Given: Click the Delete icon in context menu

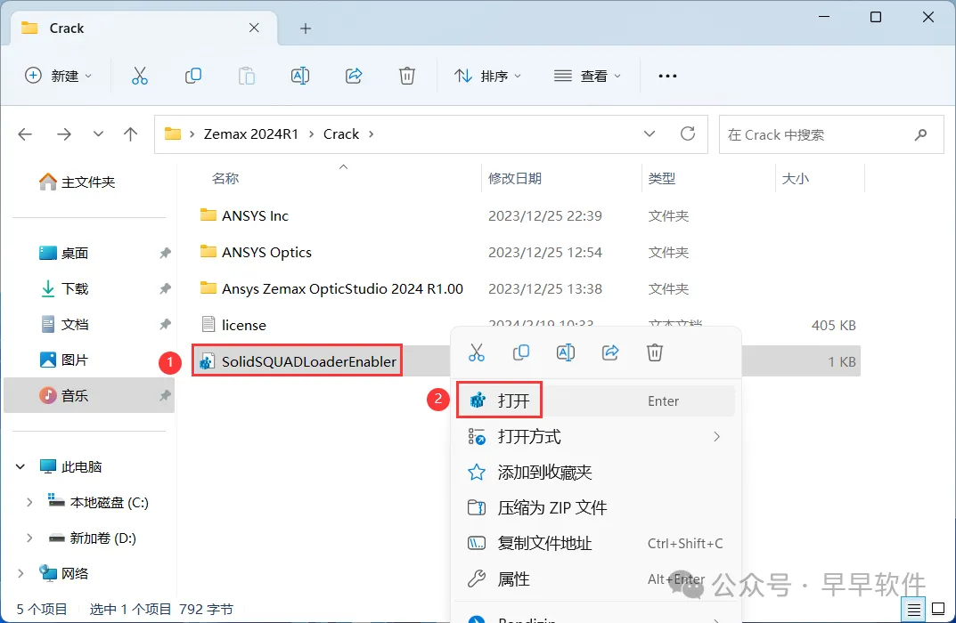Looking at the screenshot, I should point(654,352).
